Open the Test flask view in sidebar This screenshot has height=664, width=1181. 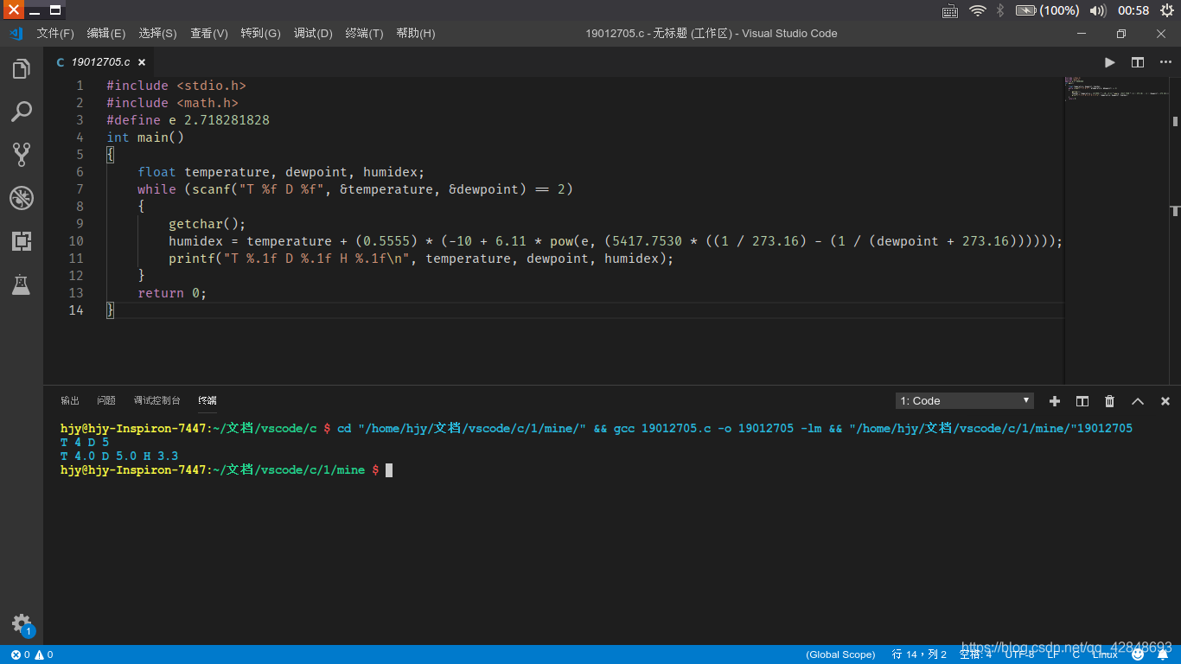click(x=22, y=285)
